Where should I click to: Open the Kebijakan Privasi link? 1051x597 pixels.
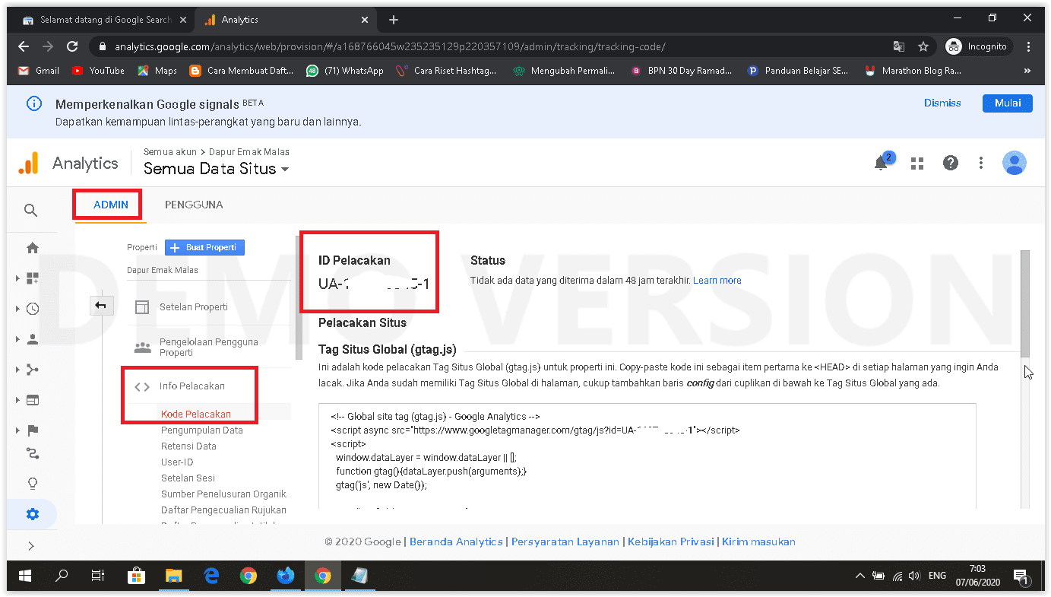pyautogui.click(x=670, y=542)
